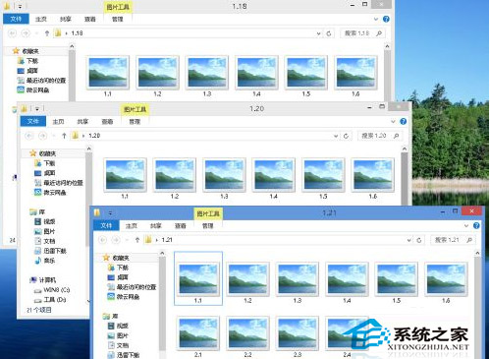This screenshot has width=490, height=359.
Task: Click the back arrow in 1.20 window
Action: (29, 136)
